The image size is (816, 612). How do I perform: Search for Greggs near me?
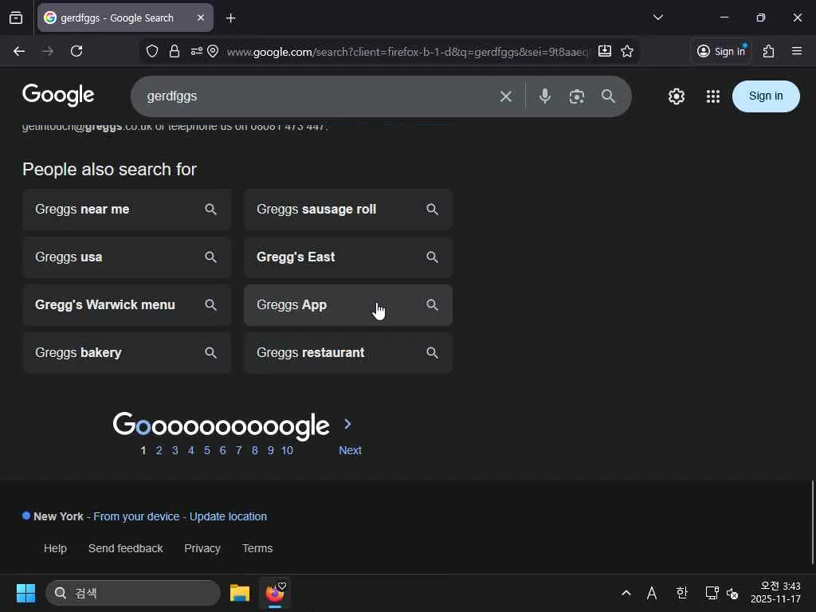pyautogui.click(x=127, y=210)
